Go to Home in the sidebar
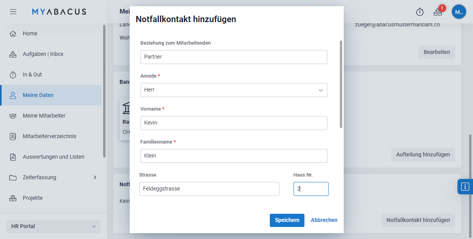This screenshot has width=473, height=239. click(x=51, y=34)
